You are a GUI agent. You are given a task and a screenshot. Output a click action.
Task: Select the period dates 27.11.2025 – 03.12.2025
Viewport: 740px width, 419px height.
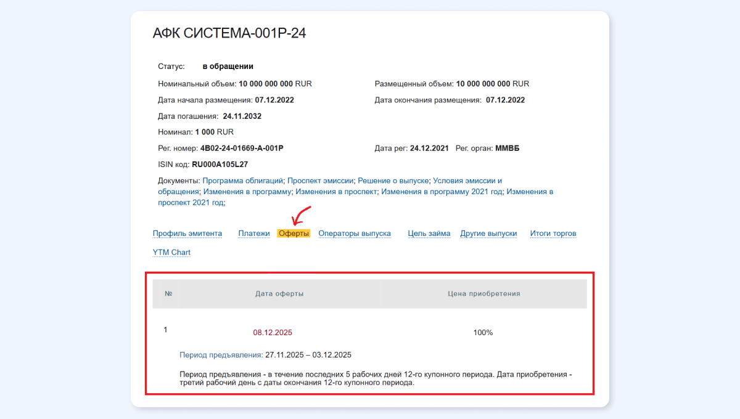(x=308, y=355)
